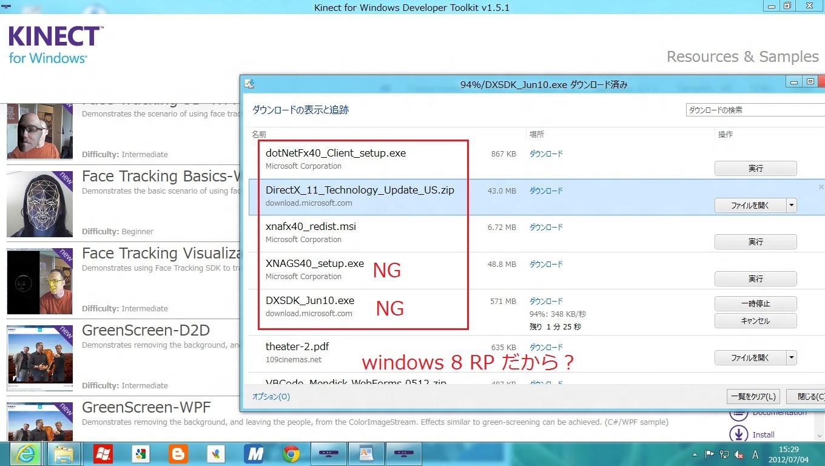Launch the red Windows-flag taskbar icon
825x466 pixels.
click(103, 454)
